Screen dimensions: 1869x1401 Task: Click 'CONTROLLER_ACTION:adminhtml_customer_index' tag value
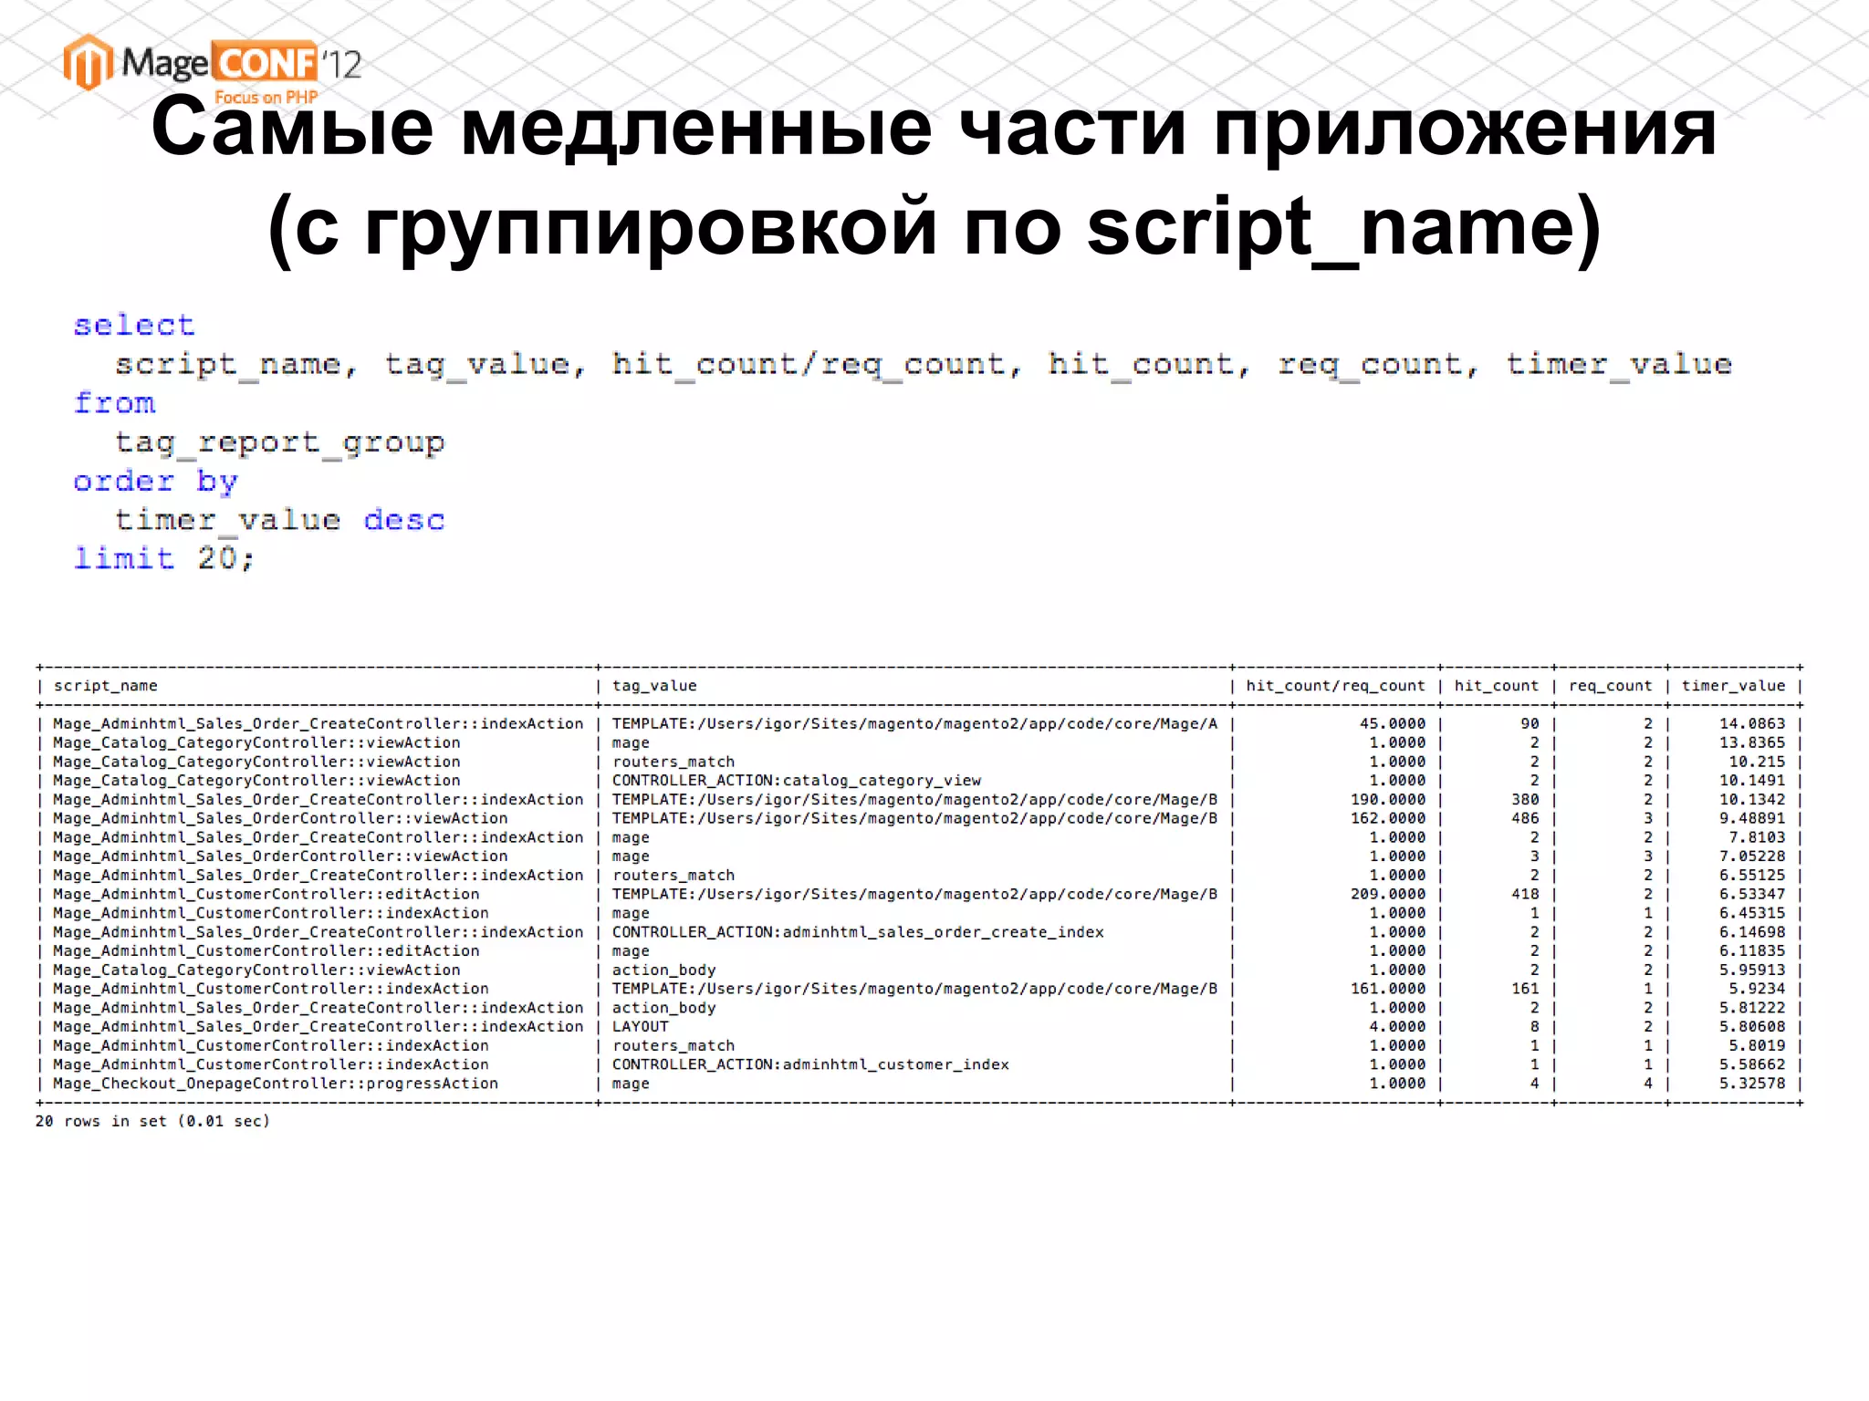[810, 1064]
